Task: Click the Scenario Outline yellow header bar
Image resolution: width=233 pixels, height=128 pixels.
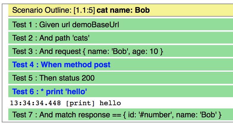Action: 121,10
